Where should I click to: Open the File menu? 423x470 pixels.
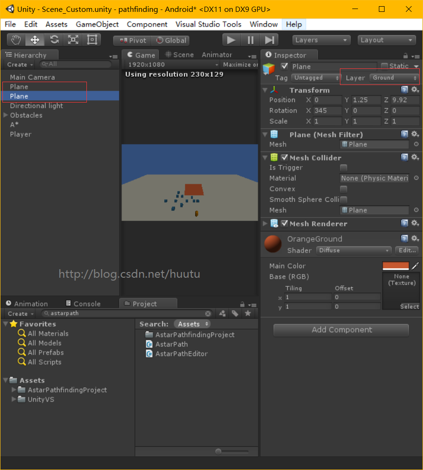click(x=10, y=24)
